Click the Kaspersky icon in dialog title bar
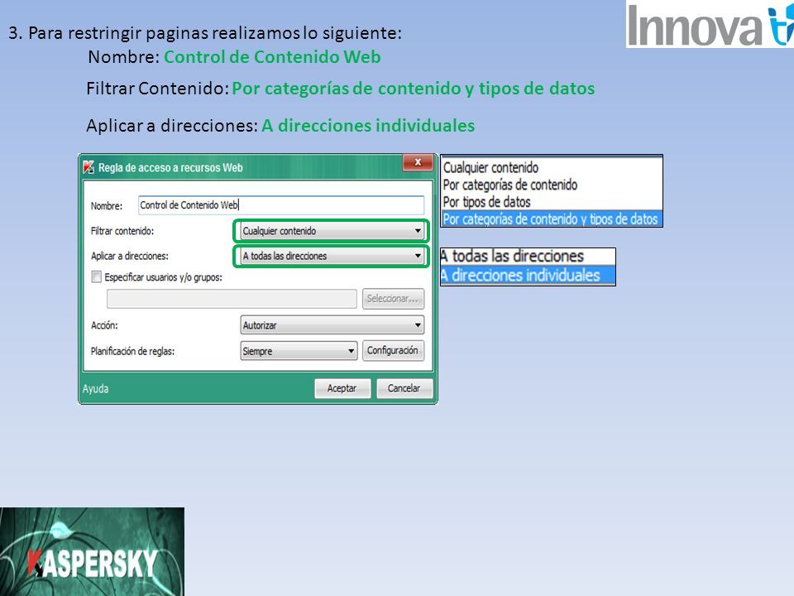The width and height of the screenshot is (794, 596). click(88, 167)
